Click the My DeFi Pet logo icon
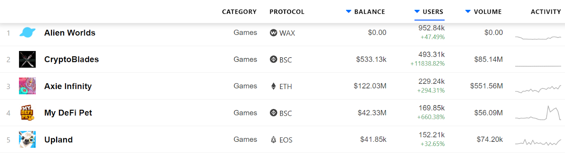The height and width of the screenshot is (153, 565). 27,113
